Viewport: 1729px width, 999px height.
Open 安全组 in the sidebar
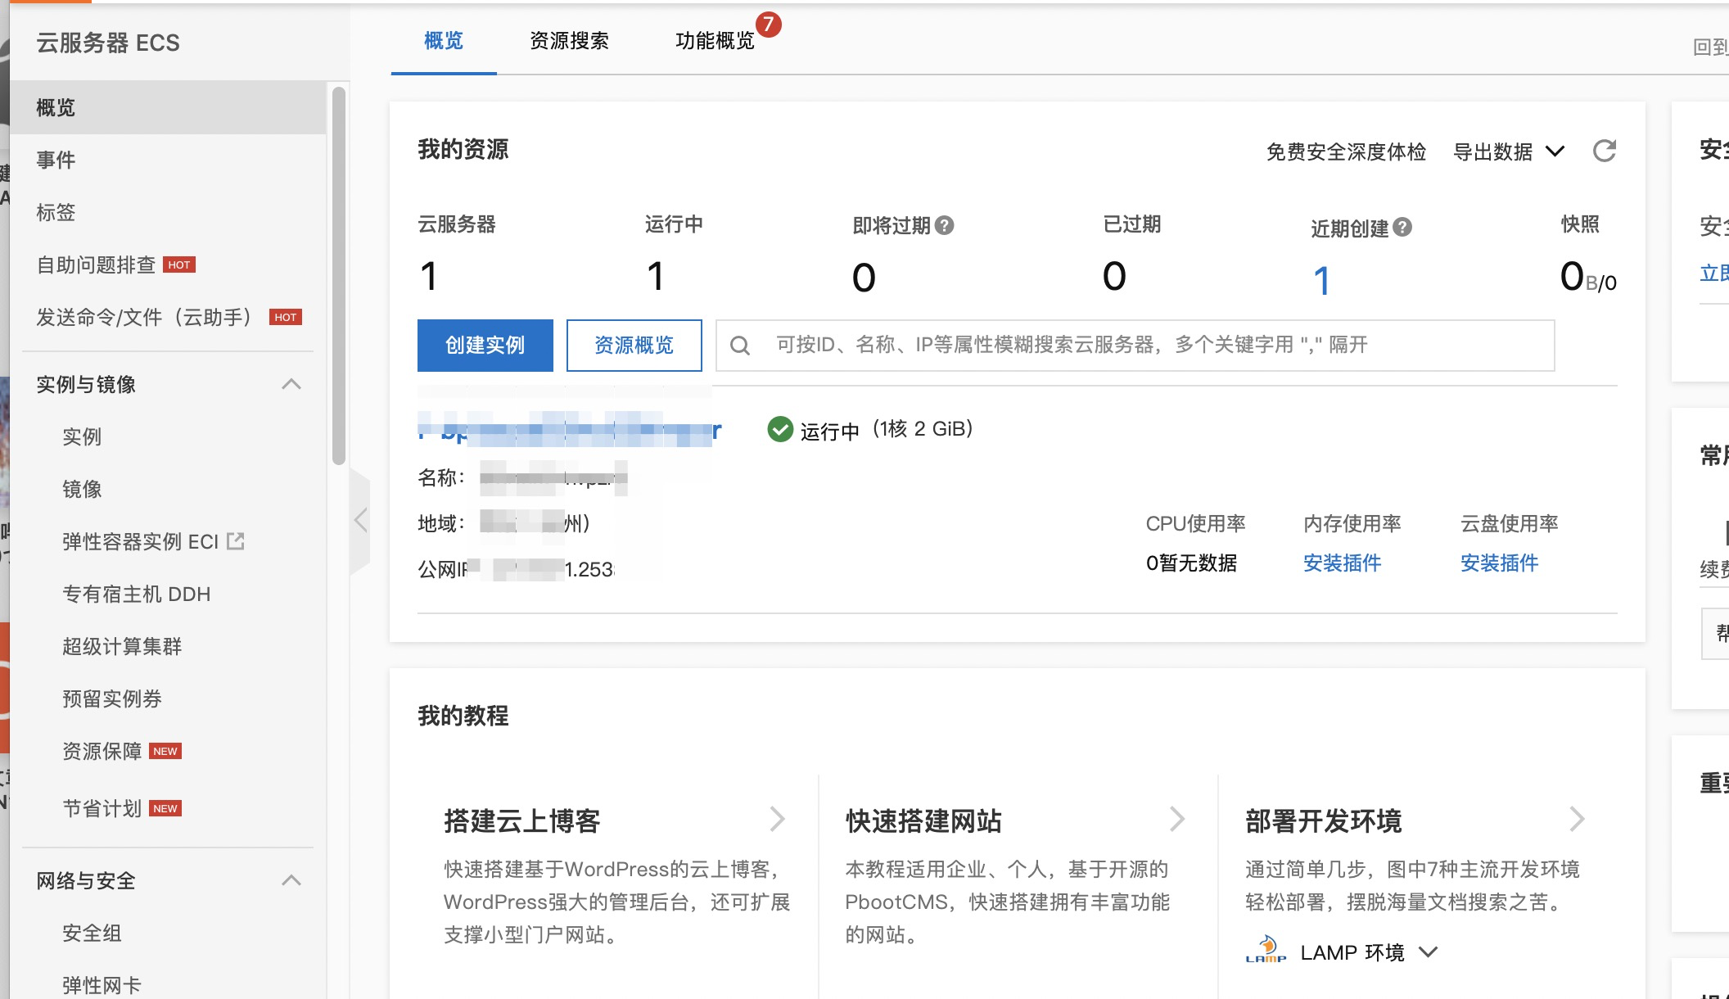click(92, 933)
